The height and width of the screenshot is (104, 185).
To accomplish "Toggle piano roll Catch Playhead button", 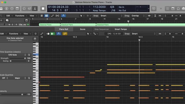I will (59, 34).
